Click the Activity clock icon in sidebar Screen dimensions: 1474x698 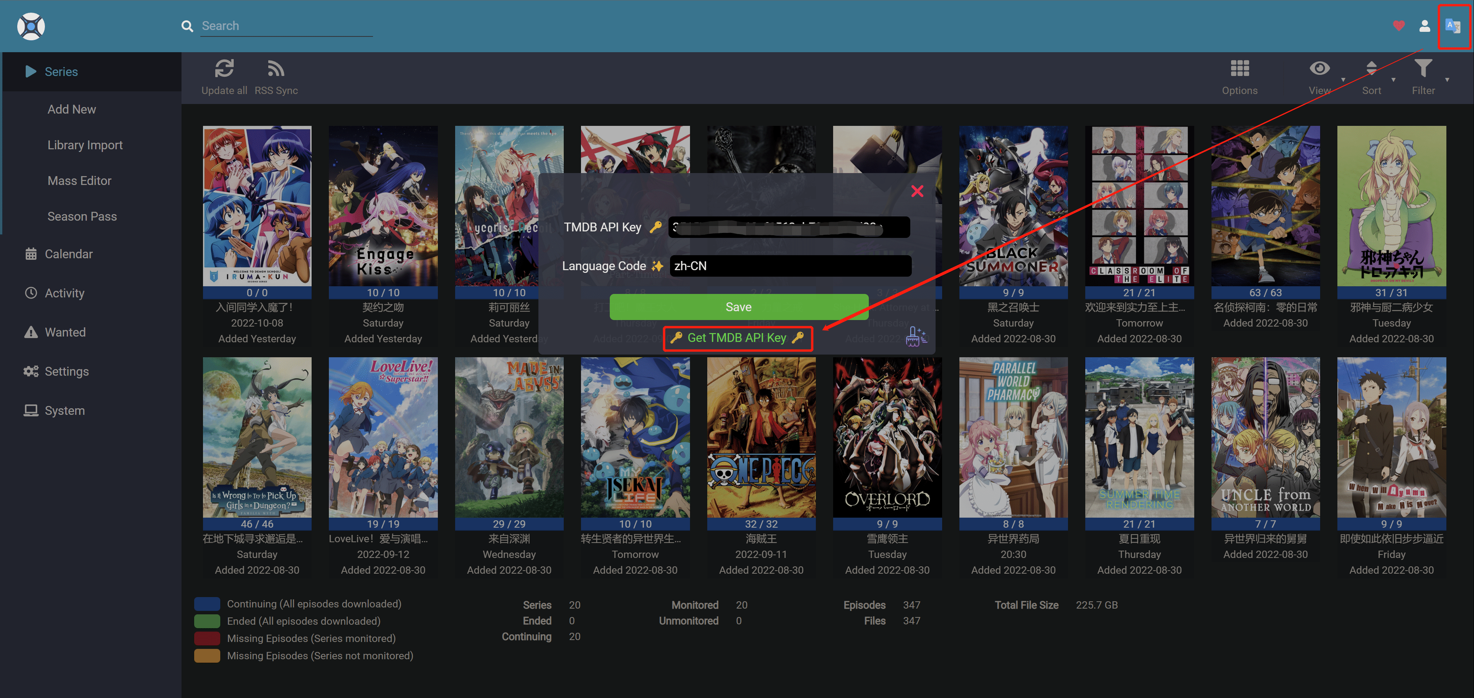click(x=31, y=293)
